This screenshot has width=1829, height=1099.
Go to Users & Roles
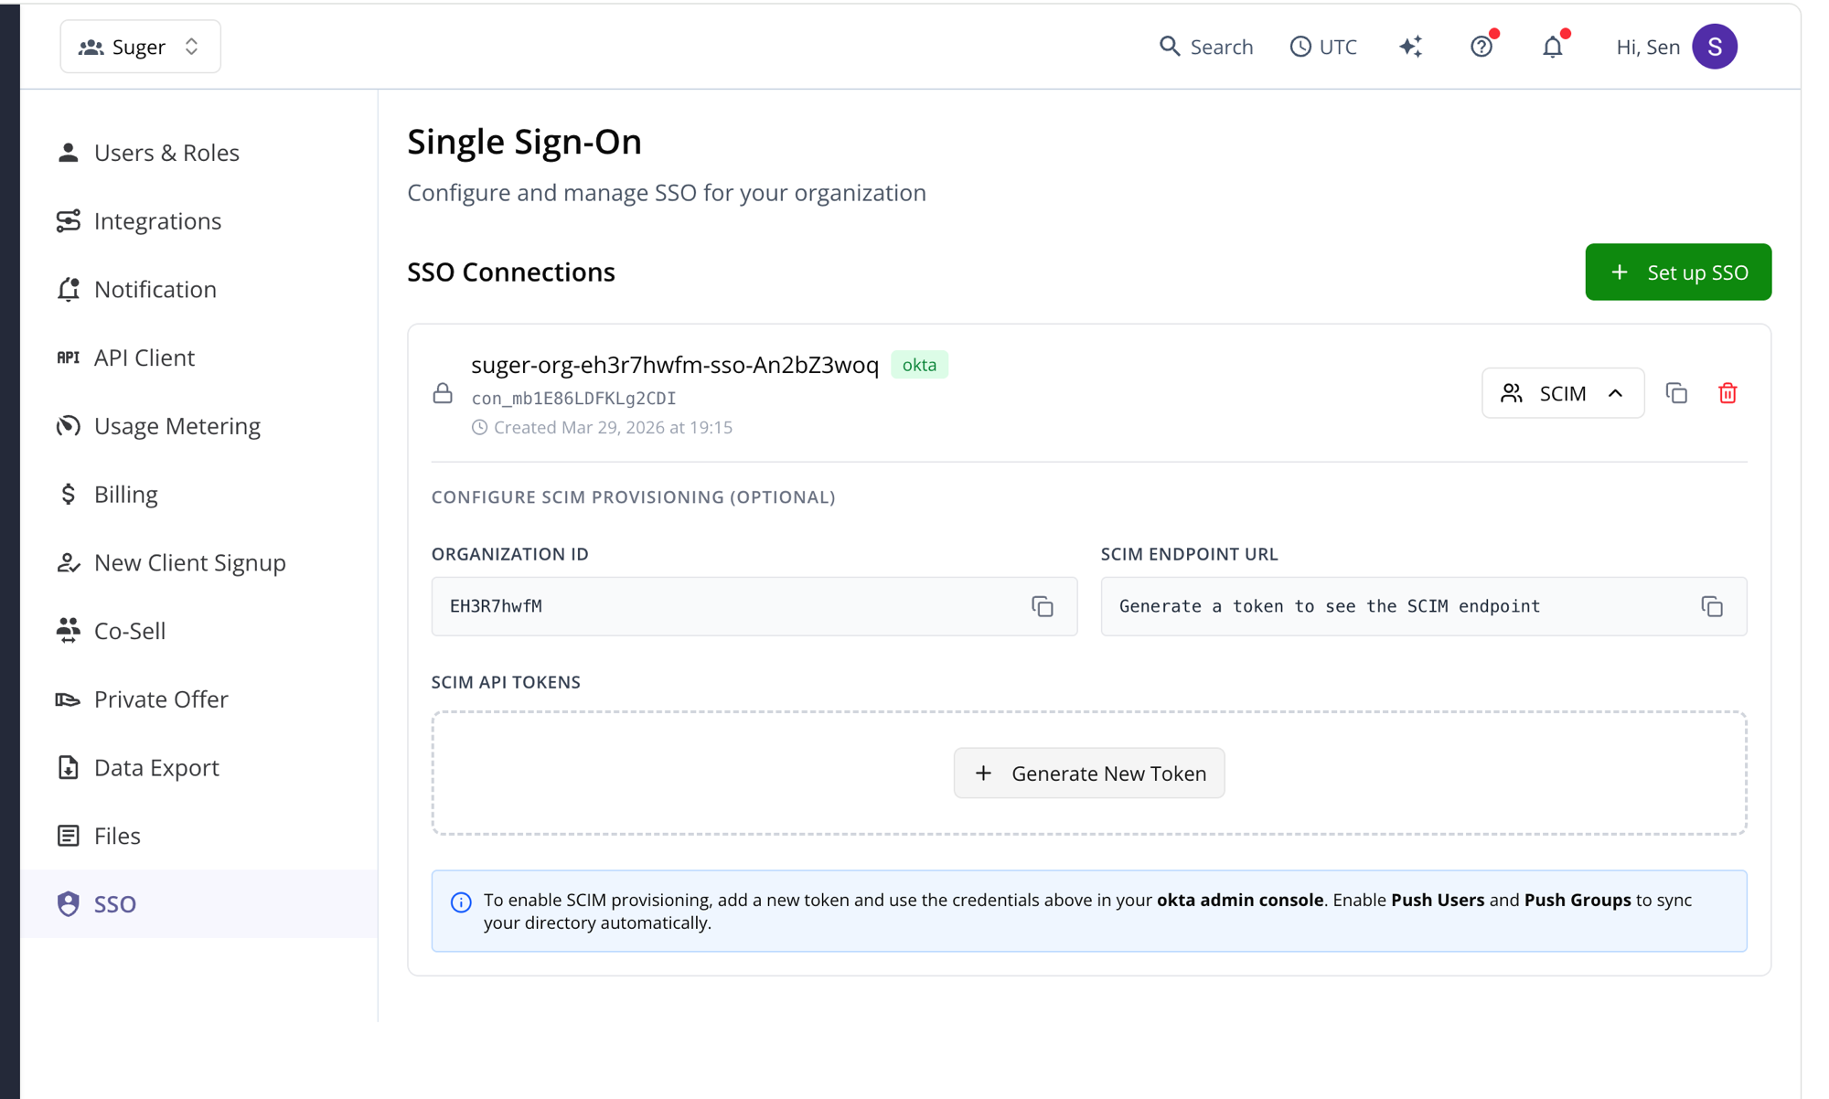click(x=166, y=153)
